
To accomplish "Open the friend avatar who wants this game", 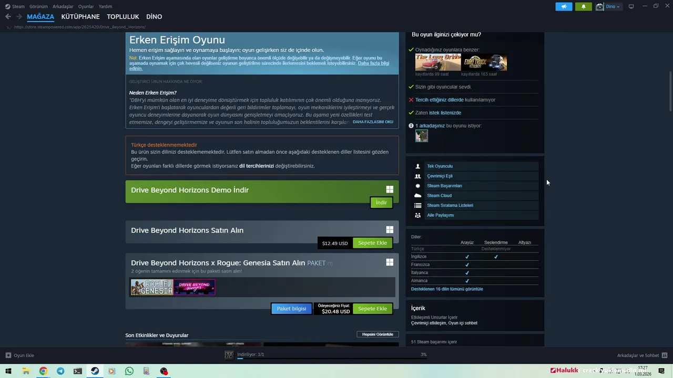I will coord(422,136).
